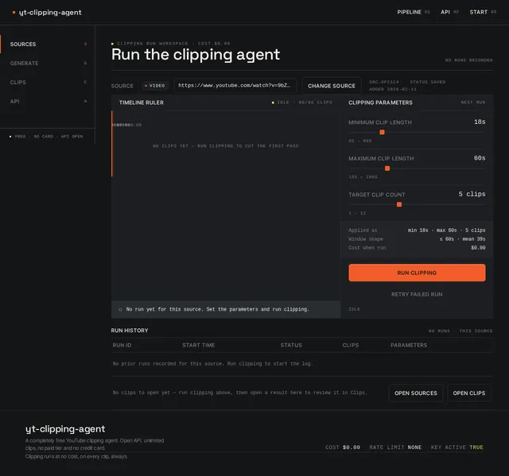Click the 'Run the clipping agent' heading
This screenshot has width=509, height=476.
tap(196, 55)
